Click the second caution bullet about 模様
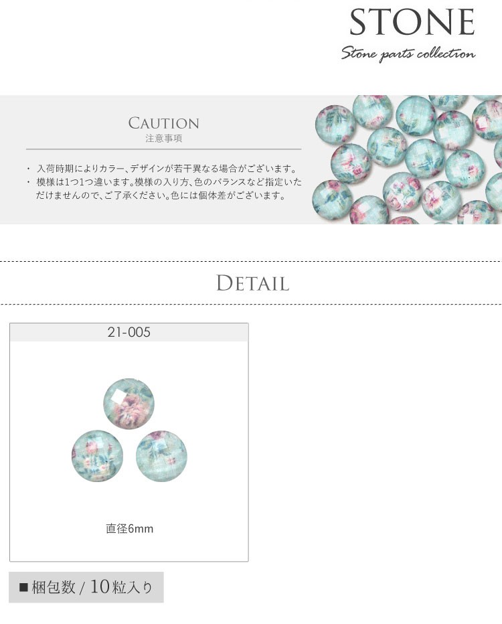The height and width of the screenshot is (624, 502). [x=164, y=189]
